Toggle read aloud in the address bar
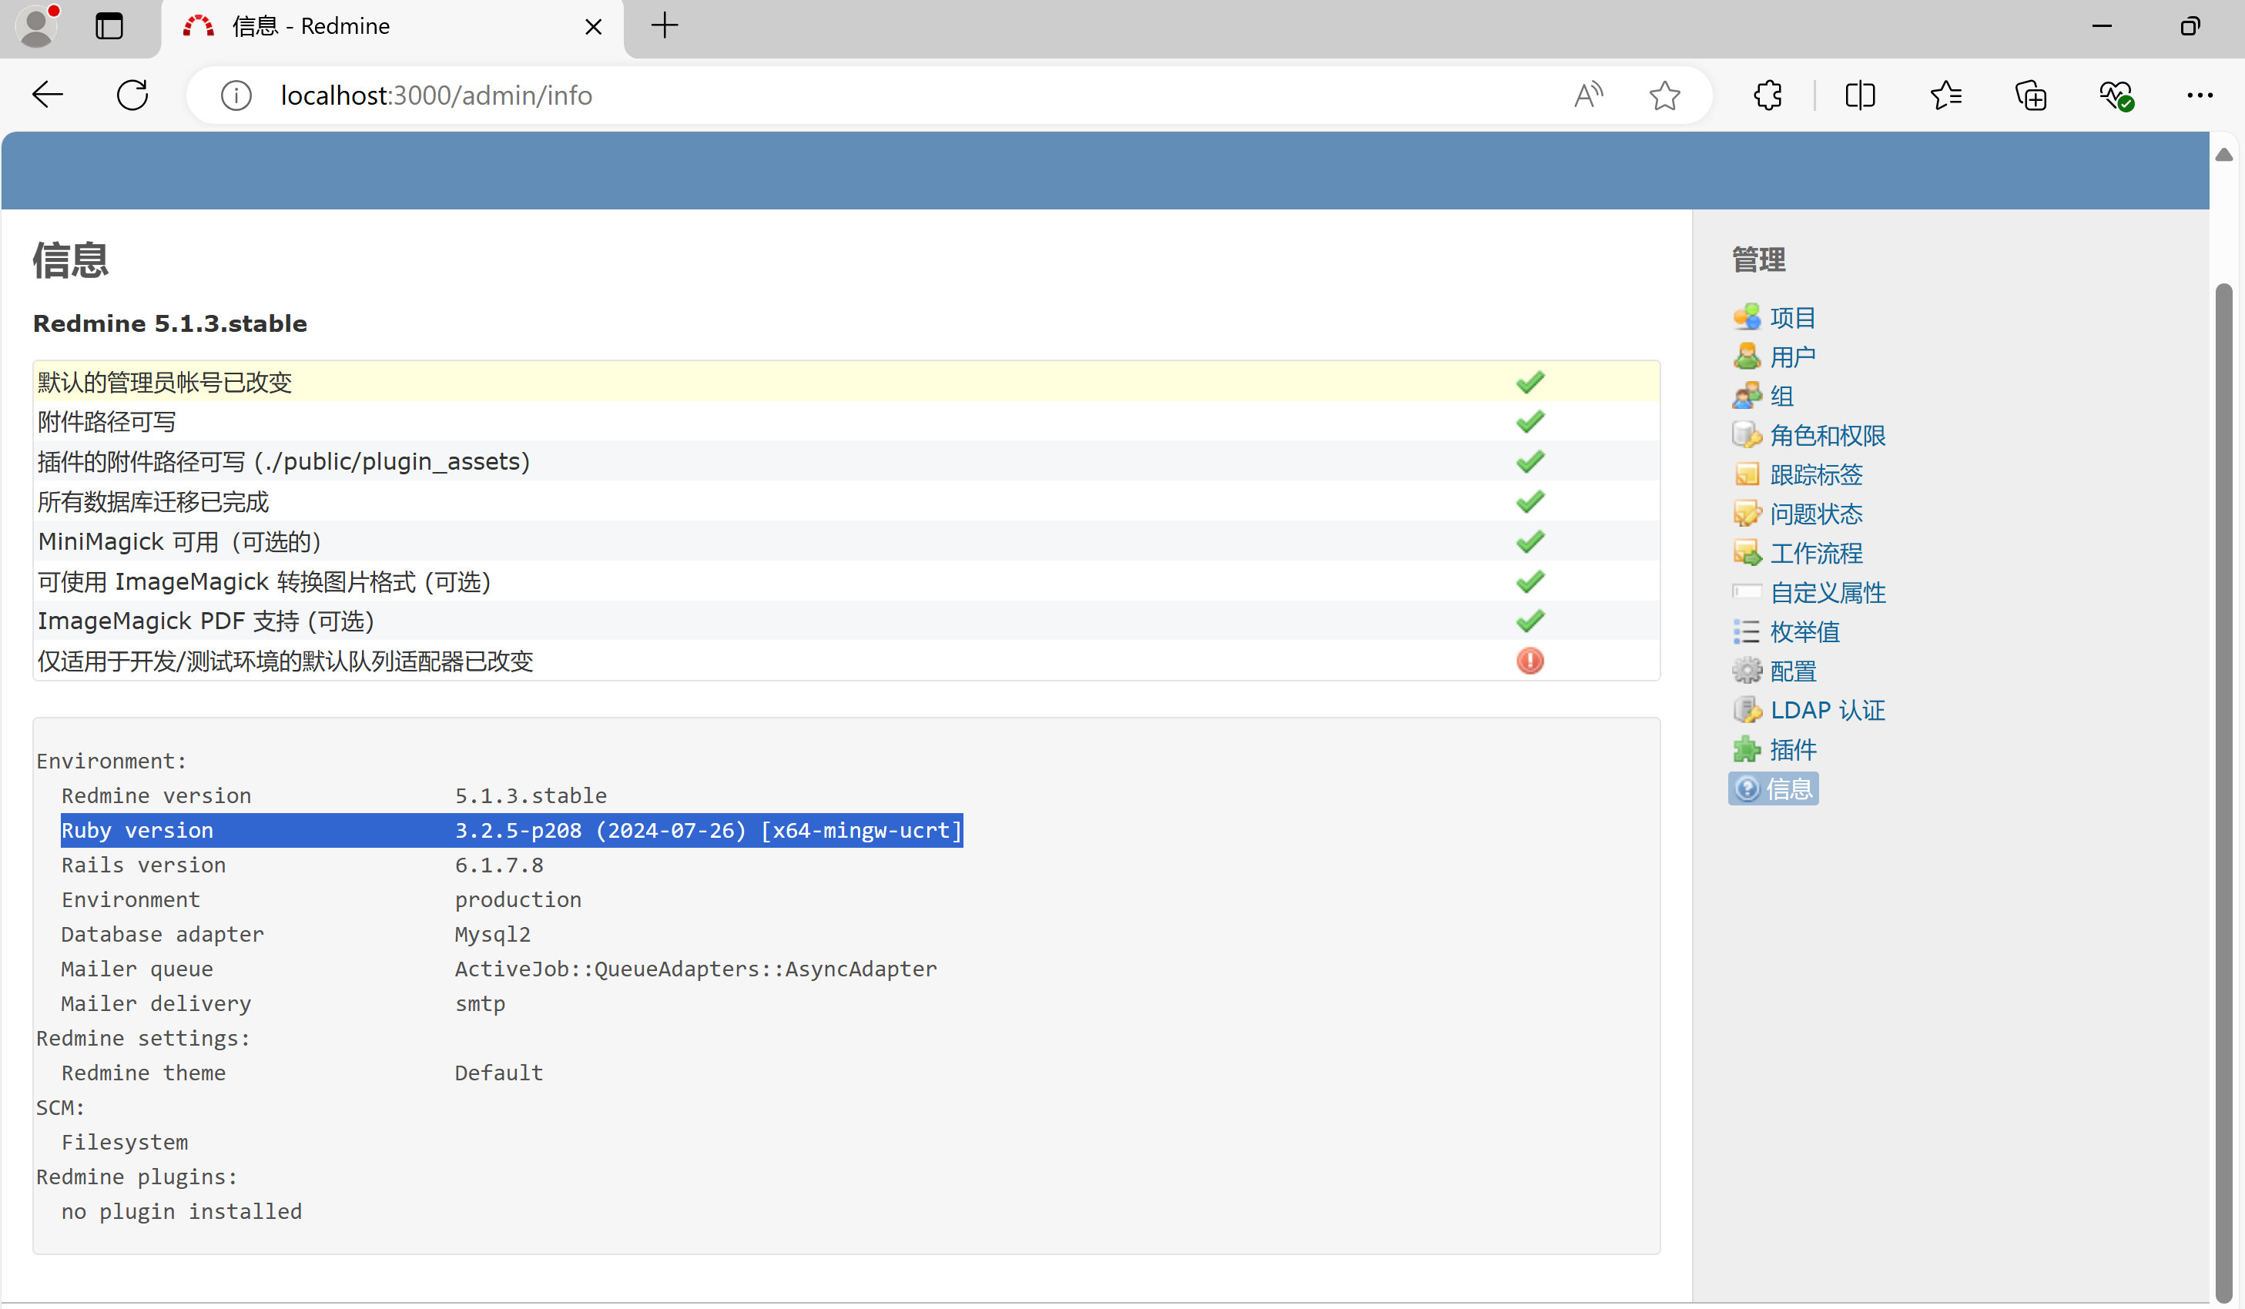This screenshot has width=2245, height=1309. 1588,95
